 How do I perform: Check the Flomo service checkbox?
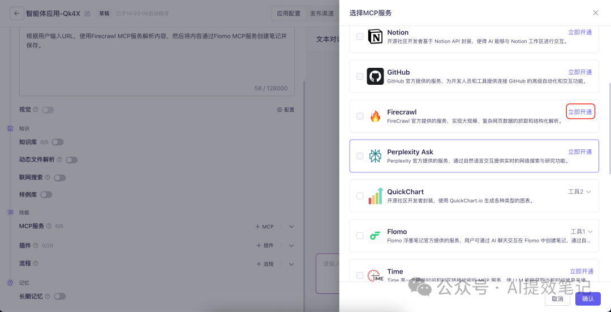pyautogui.click(x=360, y=236)
